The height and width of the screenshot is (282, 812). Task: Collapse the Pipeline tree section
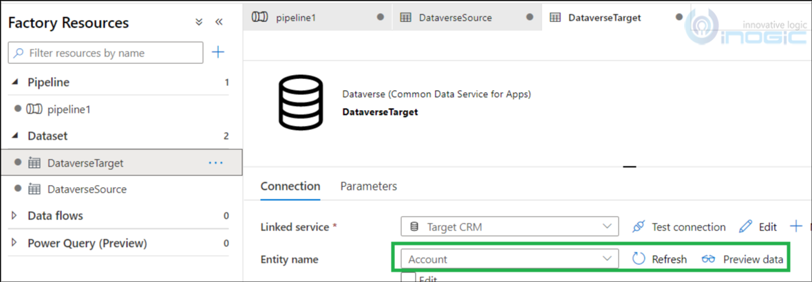pos(14,83)
